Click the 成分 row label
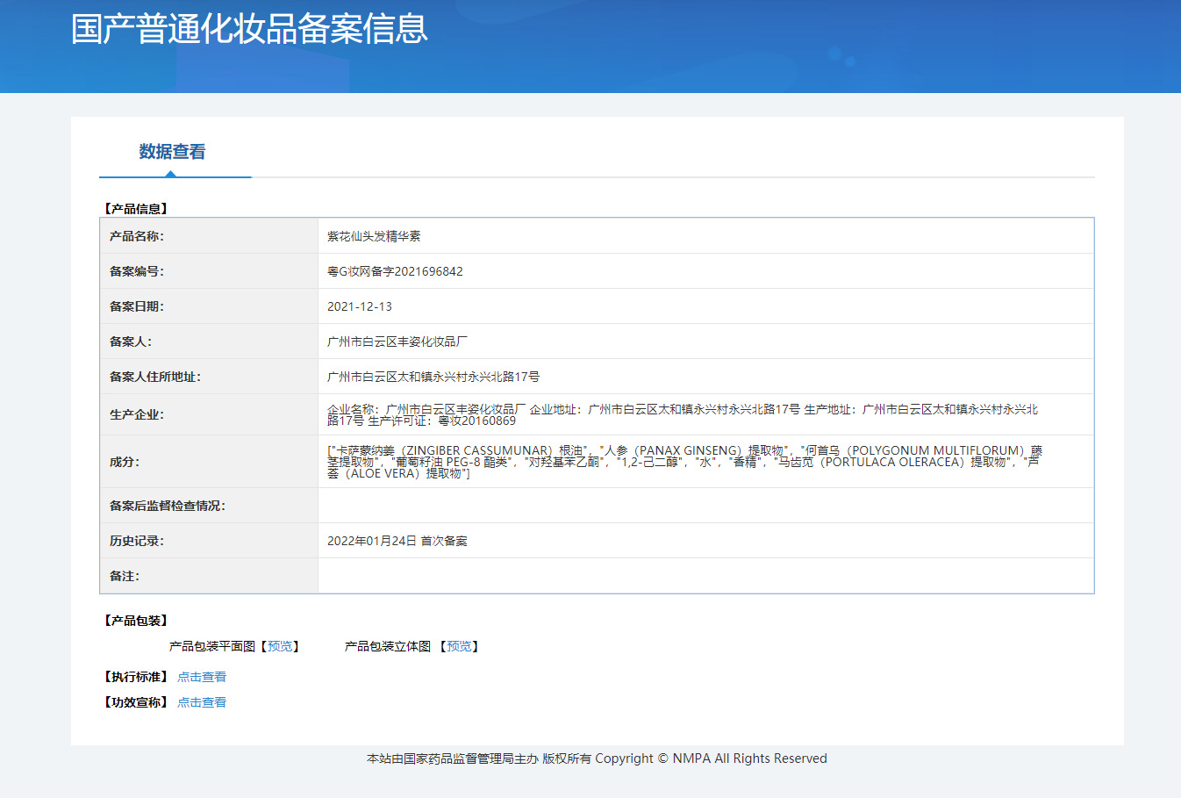The width and height of the screenshot is (1181, 798). (x=125, y=462)
